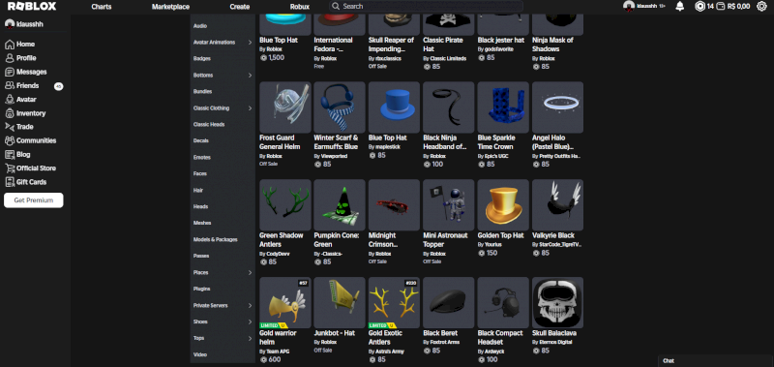This screenshot has height=367, width=774.
Task: Open Frost Guard General Helm thumbnail
Action: point(285,107)
